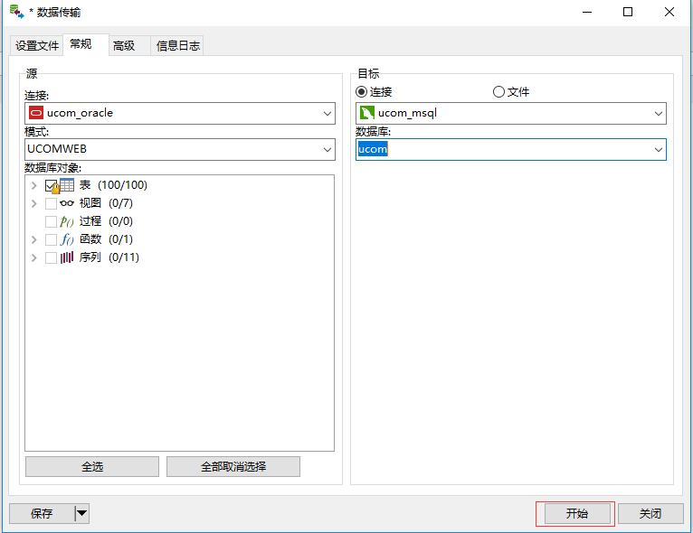Click the data transfer window title icon
Image resolution: width=693 pixels, height=533 pixels.
pyautogui.click(x=16, y=12)
